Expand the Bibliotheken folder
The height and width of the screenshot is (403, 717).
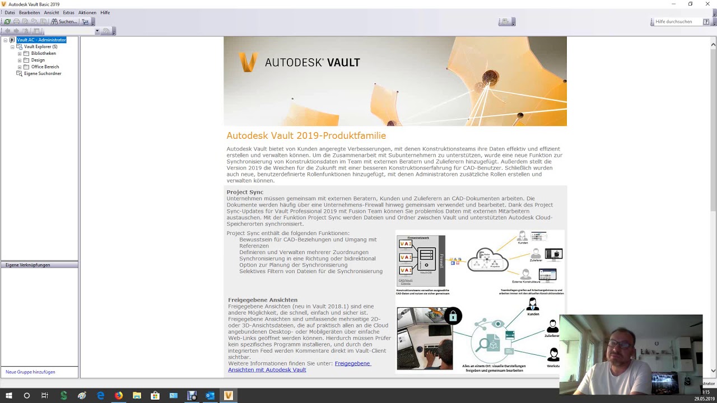click(x=20, y=54)
